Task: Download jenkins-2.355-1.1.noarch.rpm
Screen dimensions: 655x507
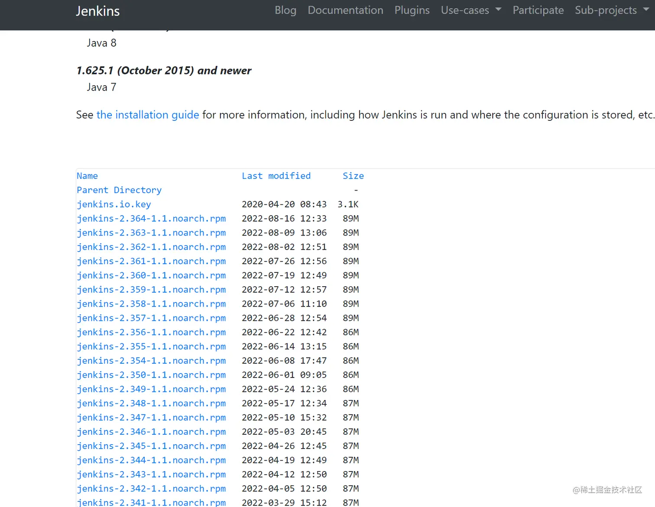Action: pyautogui.click(x=151, y=347)
